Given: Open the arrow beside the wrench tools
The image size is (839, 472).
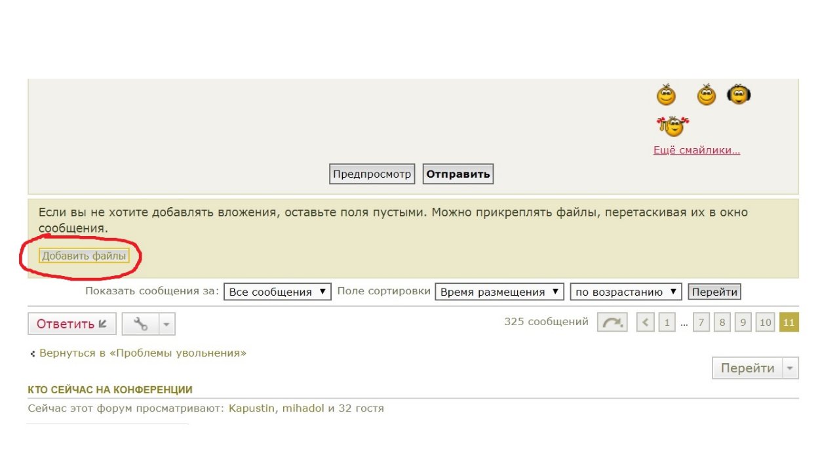Looking at the screenshot, I should coord(166,324).
